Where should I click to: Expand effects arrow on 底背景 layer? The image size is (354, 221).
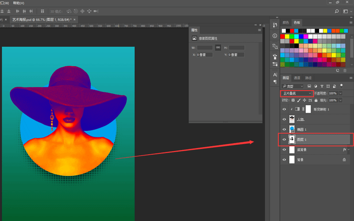(349, 149)
